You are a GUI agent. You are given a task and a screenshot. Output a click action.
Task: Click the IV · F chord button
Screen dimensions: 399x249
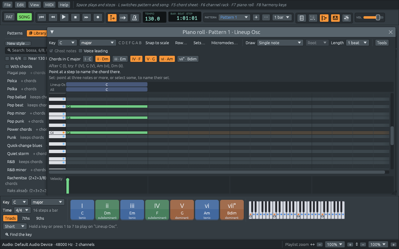tap(136, 59)
